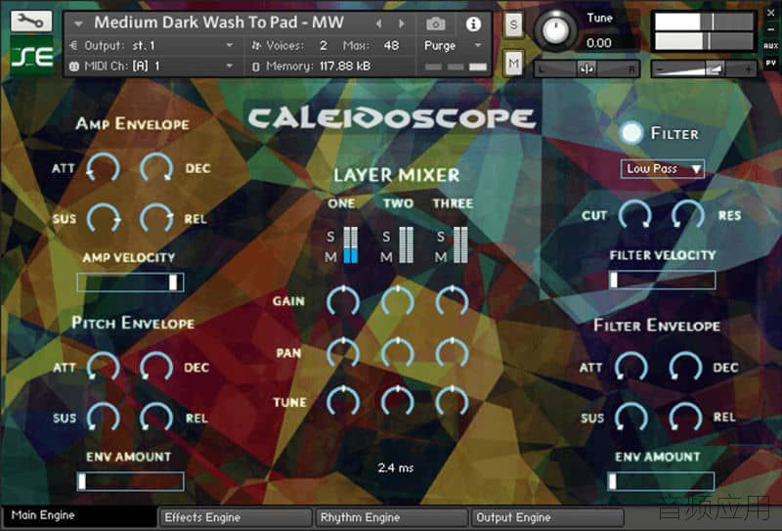Adjust Pitch Envelope Env Amount slider
The image size is (782, 531).
[x=130, y=481]
